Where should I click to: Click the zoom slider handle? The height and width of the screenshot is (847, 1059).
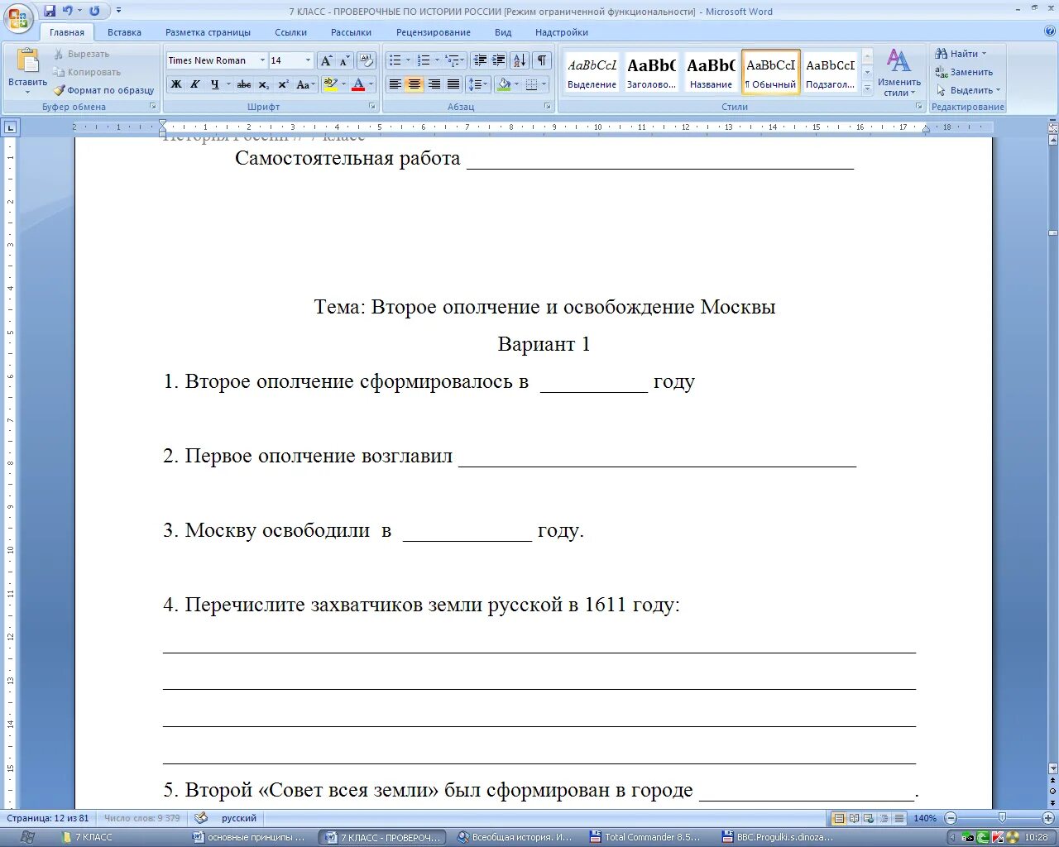click(x=1002, y=818)
